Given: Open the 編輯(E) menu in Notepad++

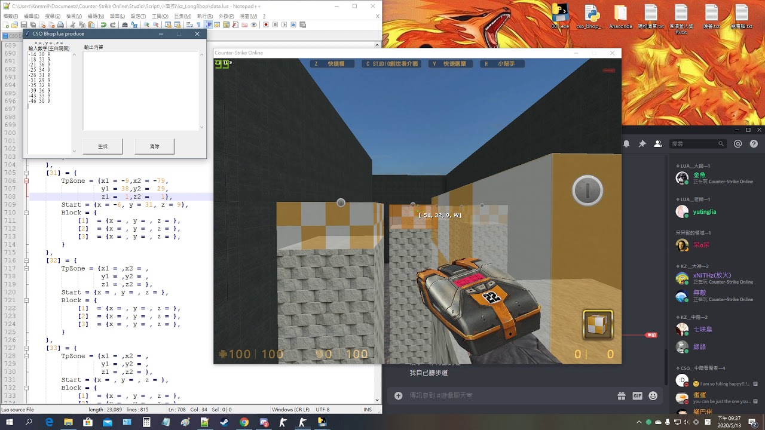Looking at the screenshot, I should coord(31,16).
